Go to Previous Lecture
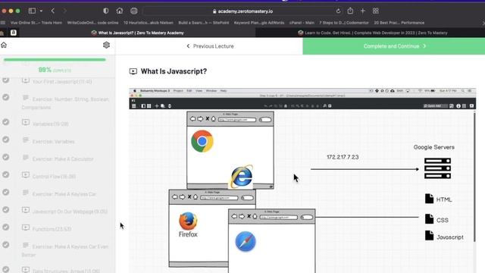 210,46
